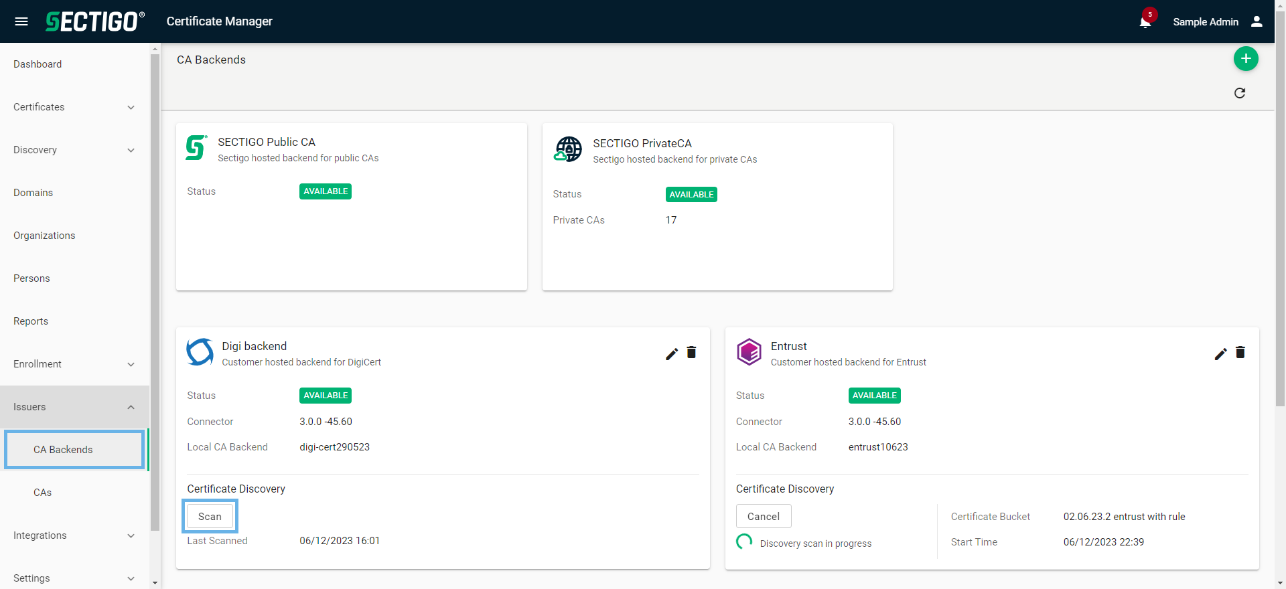Click the AVAILABLE badge on Entrust
The height and width of the screenshot is (589, 1286).
[x=874, y=396]
